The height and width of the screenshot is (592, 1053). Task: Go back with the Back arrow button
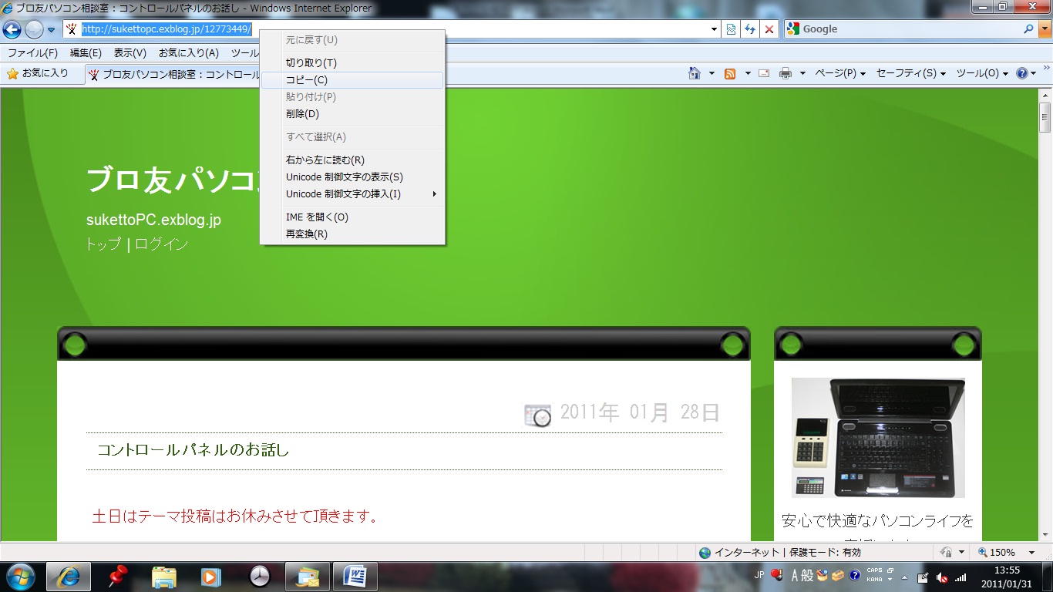[x=12, y=30]
